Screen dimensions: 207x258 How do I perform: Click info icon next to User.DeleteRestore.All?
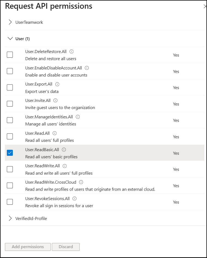click(x=71, y=51)
